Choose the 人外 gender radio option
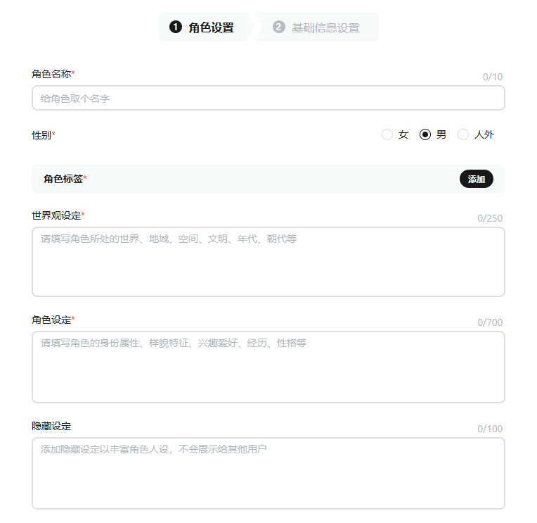This screenshot has width=537, height=523. 463,134
